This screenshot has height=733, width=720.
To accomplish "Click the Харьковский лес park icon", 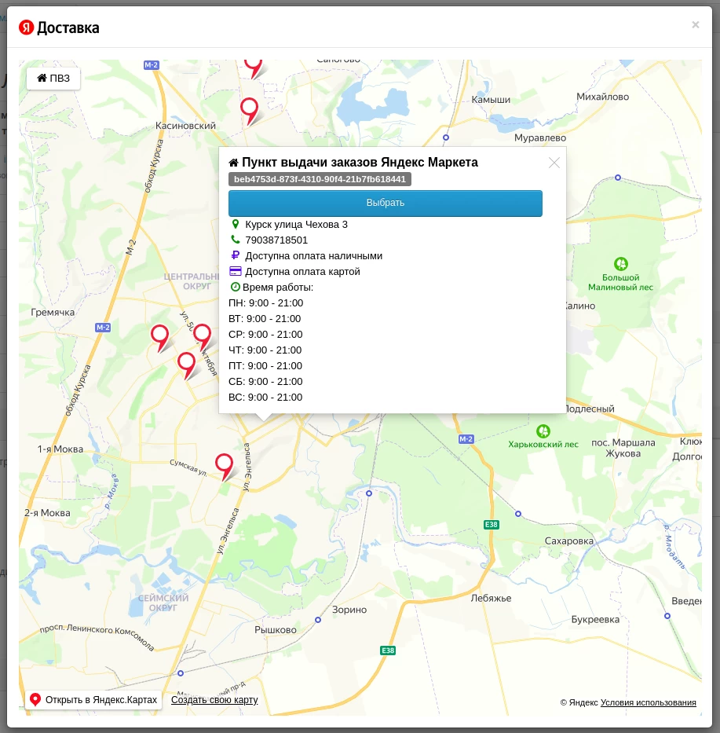I will coord(543,431).
